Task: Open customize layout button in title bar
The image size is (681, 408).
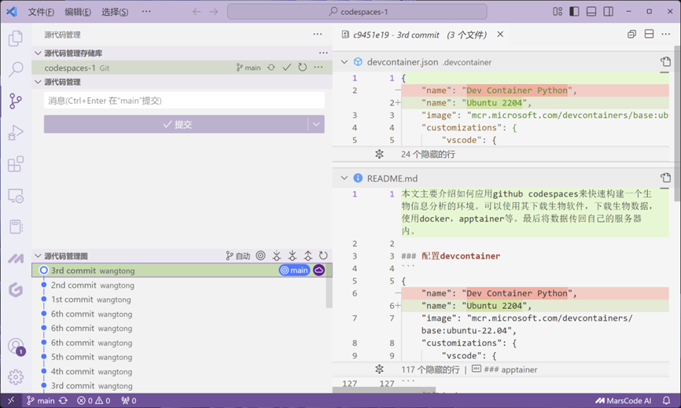Action: click(558, 12)
